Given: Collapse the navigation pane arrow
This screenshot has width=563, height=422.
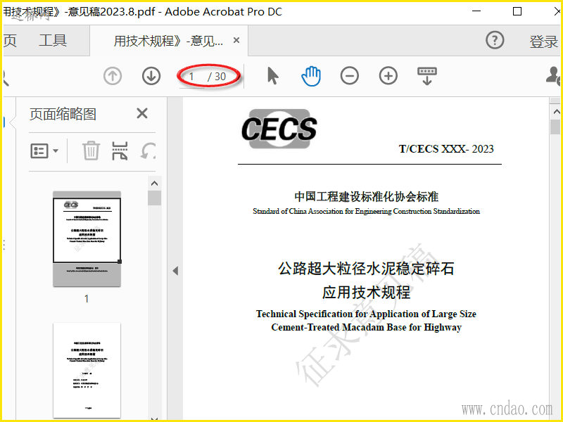Looking at the screenshot, I should tap(175, 271).
